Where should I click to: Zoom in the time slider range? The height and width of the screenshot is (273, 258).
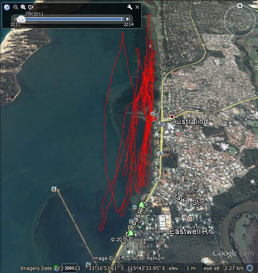pyautogui.click(x=23, y=7)
